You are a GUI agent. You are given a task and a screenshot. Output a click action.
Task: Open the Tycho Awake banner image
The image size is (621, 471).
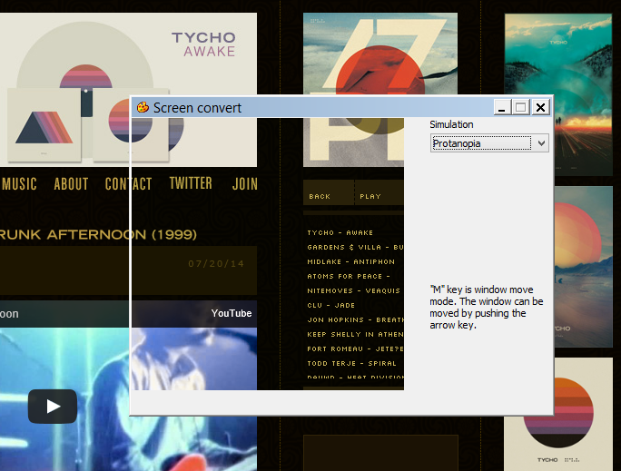pos(128,90)
